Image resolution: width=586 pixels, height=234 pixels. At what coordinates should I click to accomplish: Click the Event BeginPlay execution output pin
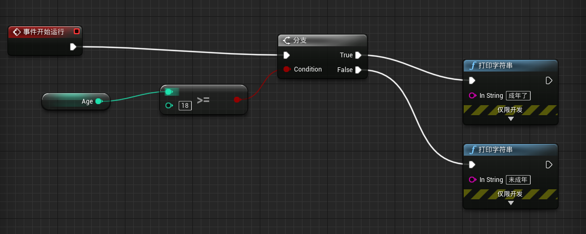coord(73,47)
